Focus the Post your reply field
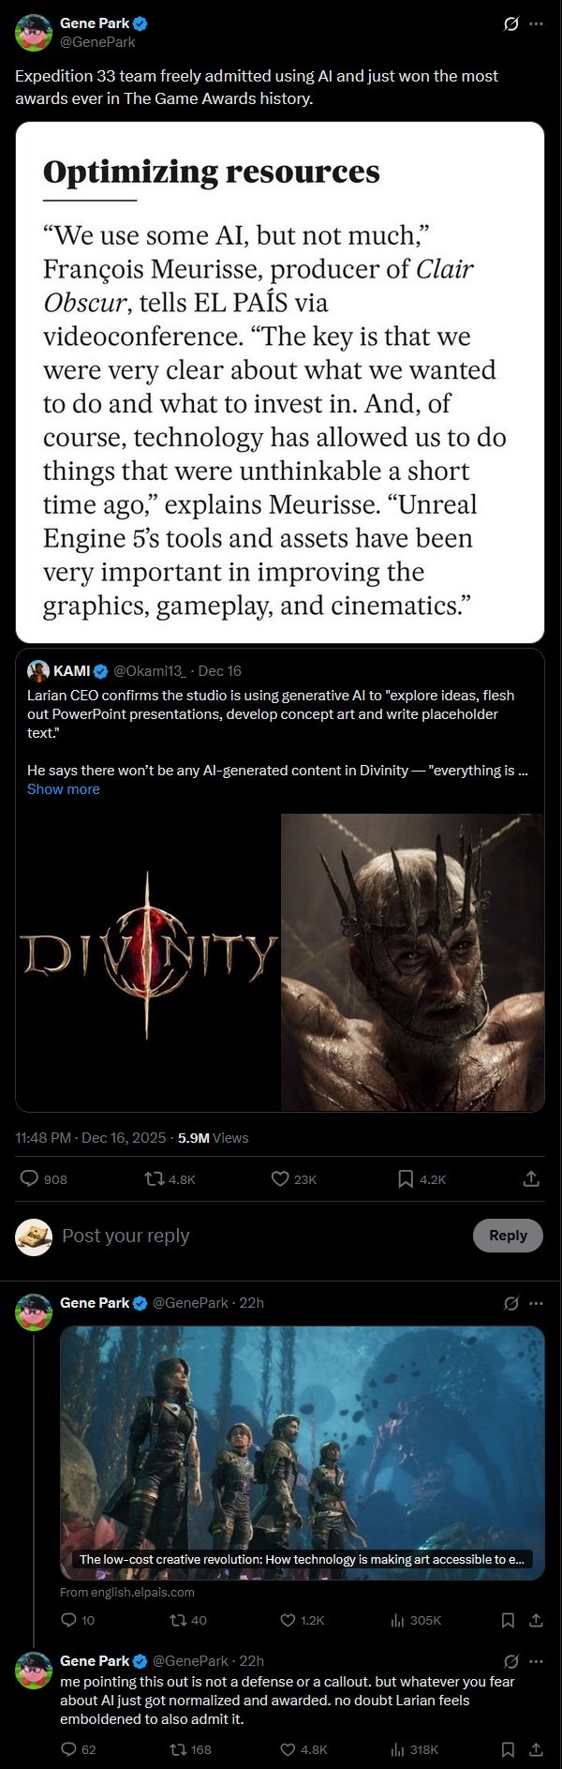Viewport: 562px width, 1769px height. pyautogui.click(x=262, y=1236)
